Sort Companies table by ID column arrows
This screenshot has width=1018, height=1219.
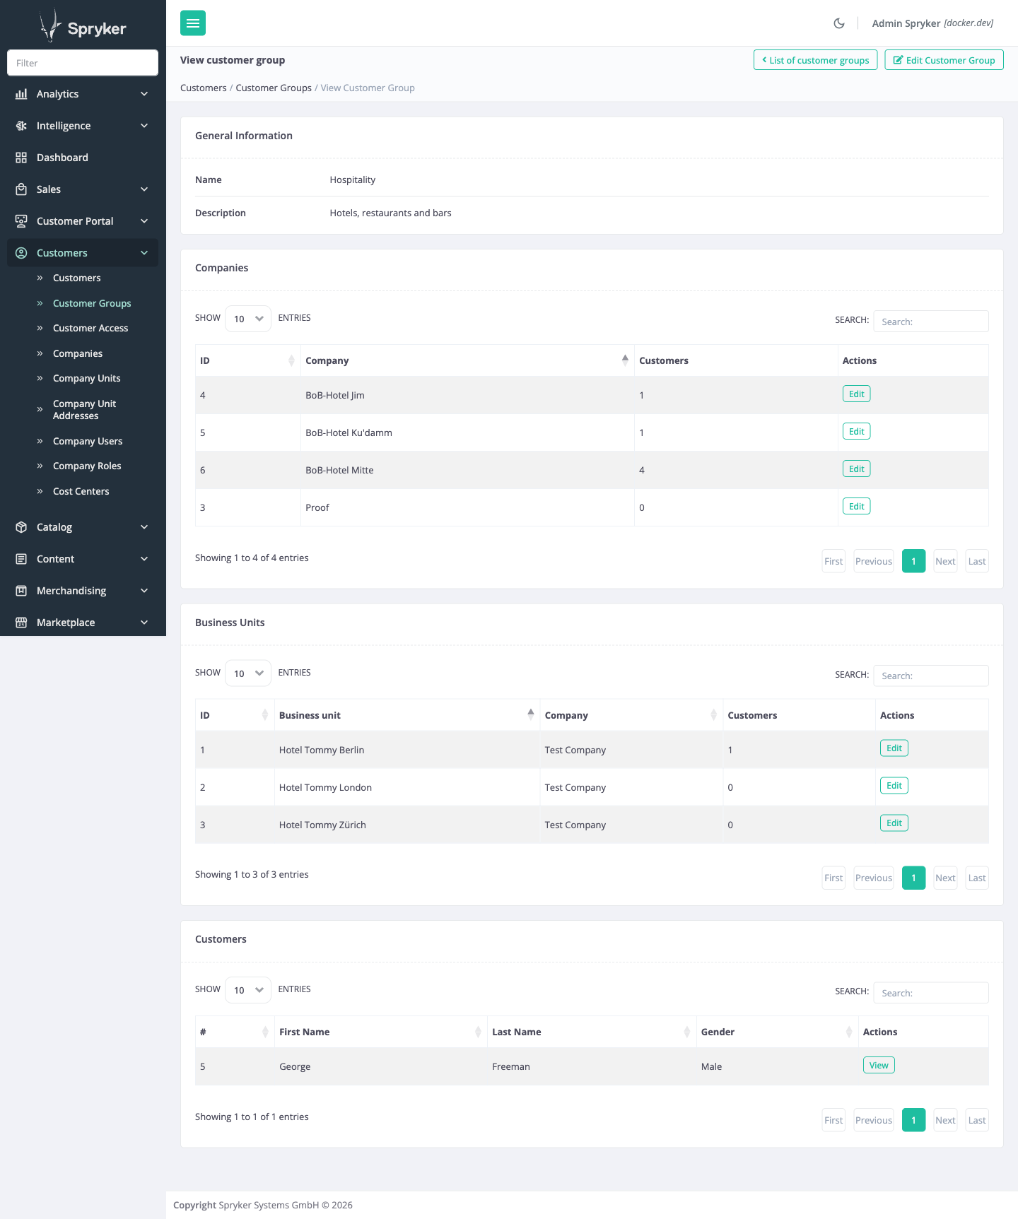click(291, 360)
